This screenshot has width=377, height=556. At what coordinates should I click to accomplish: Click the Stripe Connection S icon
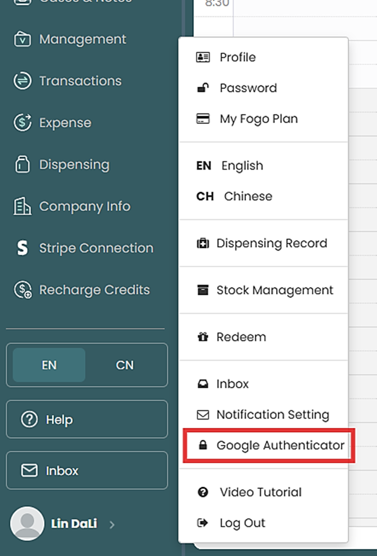22,248
